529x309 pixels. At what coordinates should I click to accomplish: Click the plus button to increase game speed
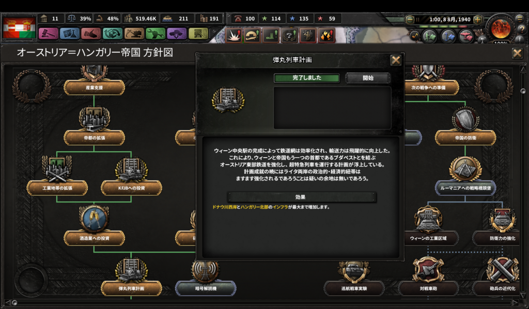(477, 20)
